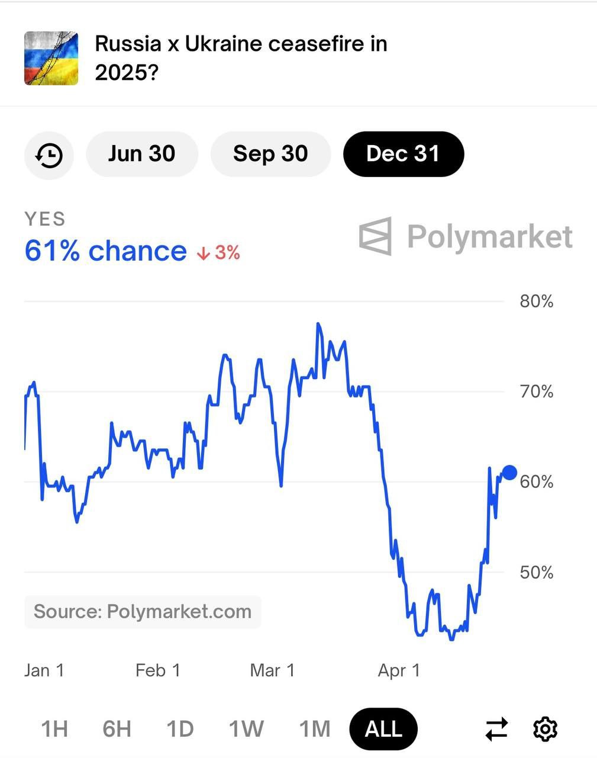Image resolution: width=597 pixels, height=758 pixels.
Task: Open chart settings gear icon
Action: [x=545, y=729]
